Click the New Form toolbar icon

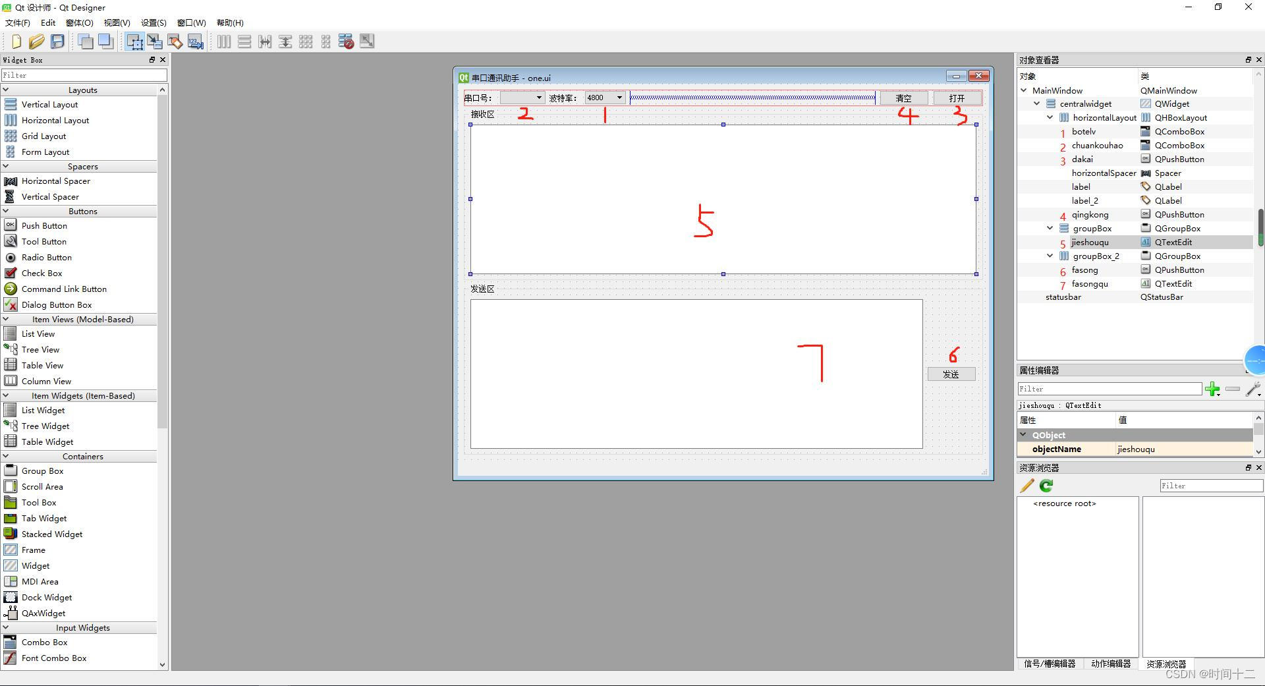[x=16, y=42]
